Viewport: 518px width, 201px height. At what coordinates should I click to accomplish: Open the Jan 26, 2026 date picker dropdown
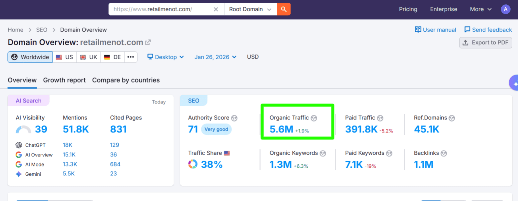(x=215, y=57)
